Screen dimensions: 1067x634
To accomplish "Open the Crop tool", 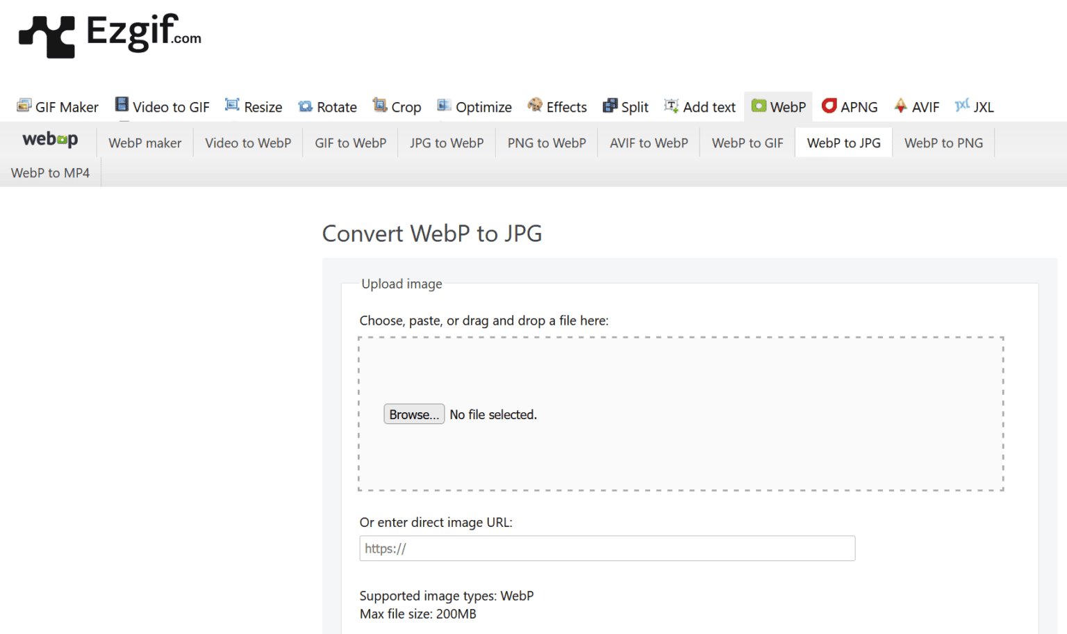I will pos(397,106).
